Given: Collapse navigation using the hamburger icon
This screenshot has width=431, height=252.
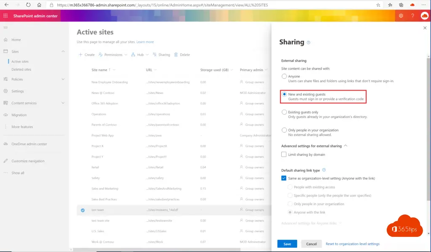Looking at the screenshot, I should 5,27.
